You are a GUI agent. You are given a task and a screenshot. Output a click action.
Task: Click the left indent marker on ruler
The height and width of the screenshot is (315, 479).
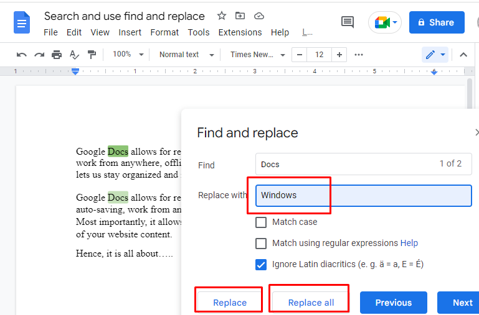(x=75, y=71)
